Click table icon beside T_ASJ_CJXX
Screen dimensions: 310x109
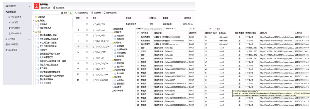click(x=93, y=24)
